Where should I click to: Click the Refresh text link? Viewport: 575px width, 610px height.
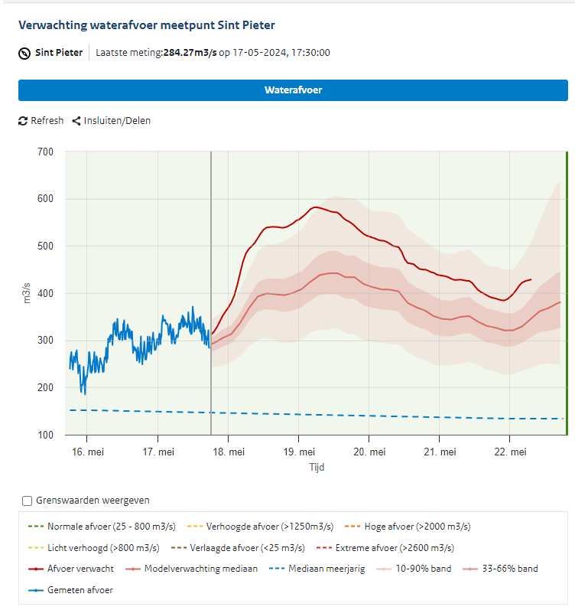coord(47,121)
